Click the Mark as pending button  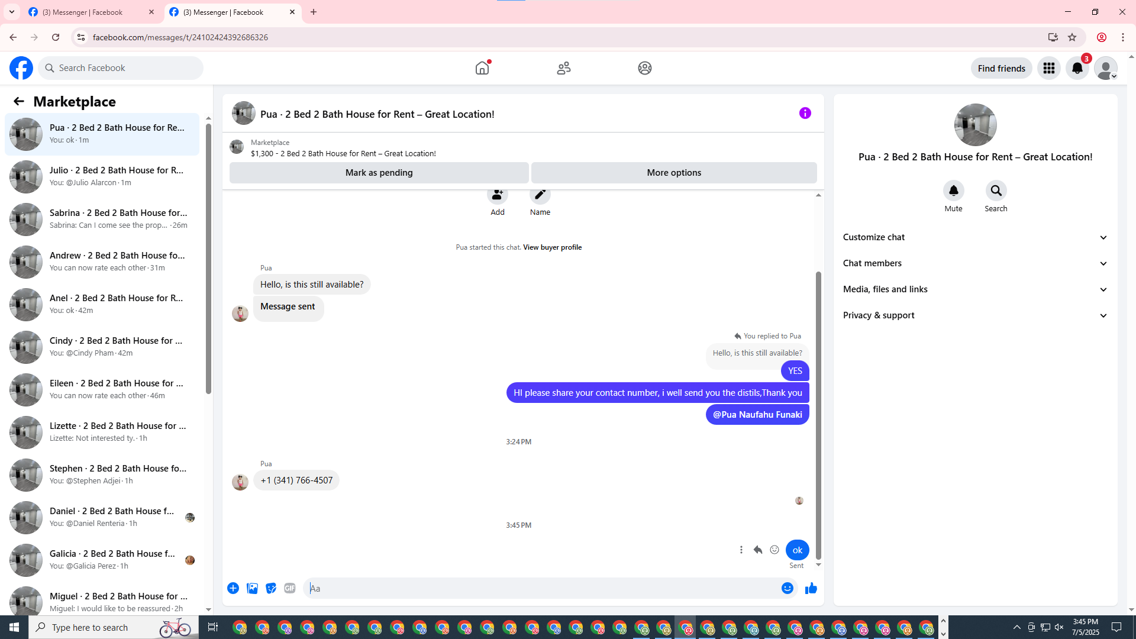tap(379, 173)
